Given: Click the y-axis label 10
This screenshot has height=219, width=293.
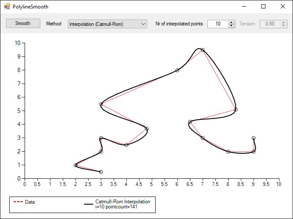Looking at the screenshot, I should pos(17,43).
